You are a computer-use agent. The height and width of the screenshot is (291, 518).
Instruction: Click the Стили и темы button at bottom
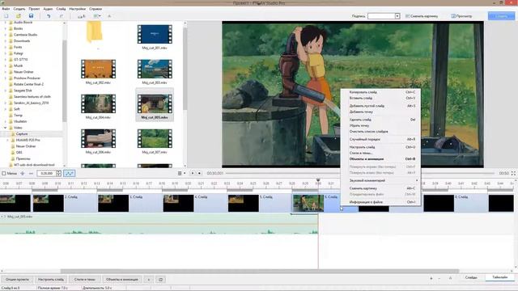coord(84,280)
